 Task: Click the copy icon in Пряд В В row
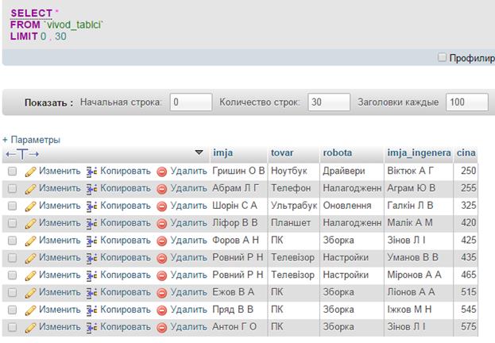pos(91,310)
